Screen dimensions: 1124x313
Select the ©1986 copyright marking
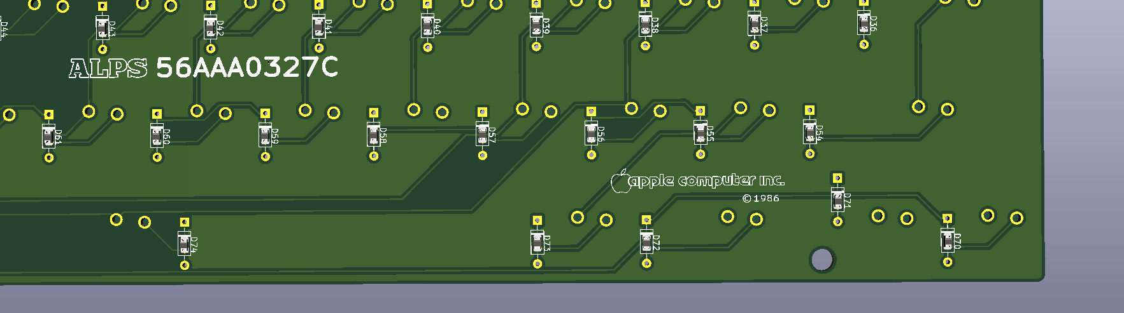(x=760, y=198)
